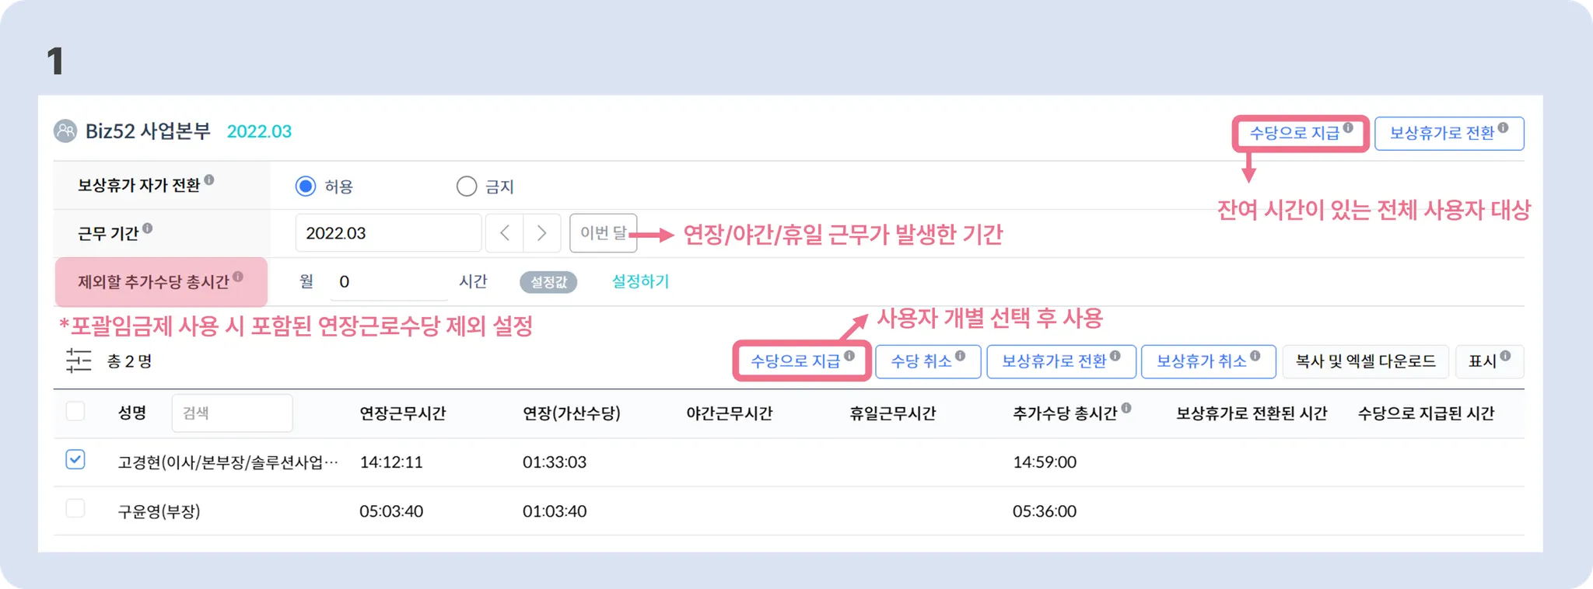
Task: Click info icon next to 근무 기간
Action: point(148,228)
